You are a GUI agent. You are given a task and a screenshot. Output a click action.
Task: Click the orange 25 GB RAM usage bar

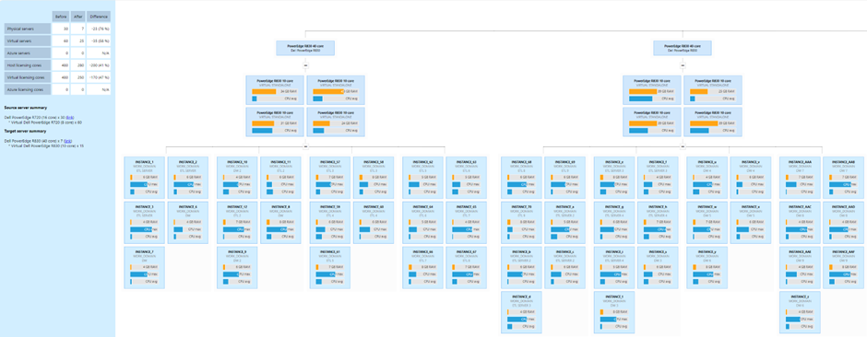698,91
